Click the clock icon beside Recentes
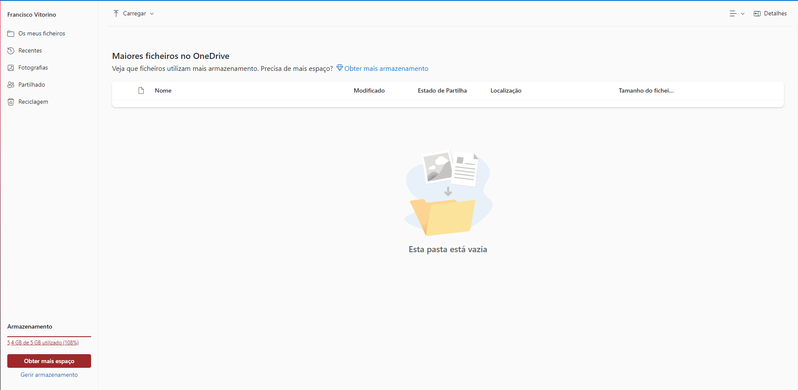The width and height of the screenshot is (798, 390). pos(11,51)
